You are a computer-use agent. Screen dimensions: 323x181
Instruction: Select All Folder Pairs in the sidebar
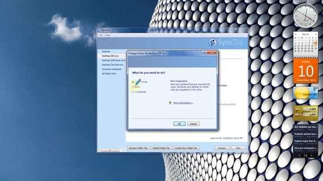109,74
